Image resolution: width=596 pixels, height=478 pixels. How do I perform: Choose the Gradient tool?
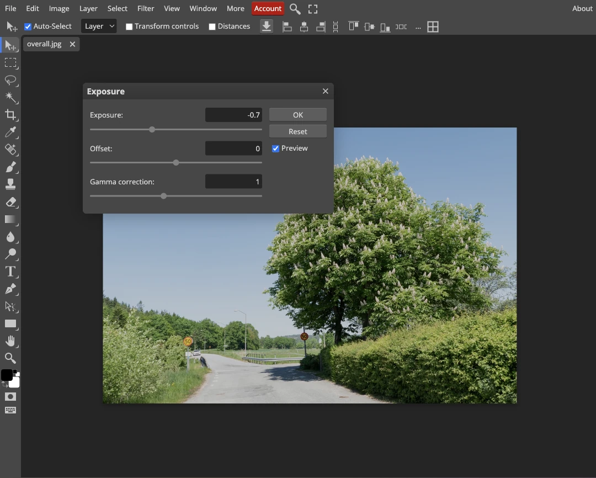[x=10, y=220]
